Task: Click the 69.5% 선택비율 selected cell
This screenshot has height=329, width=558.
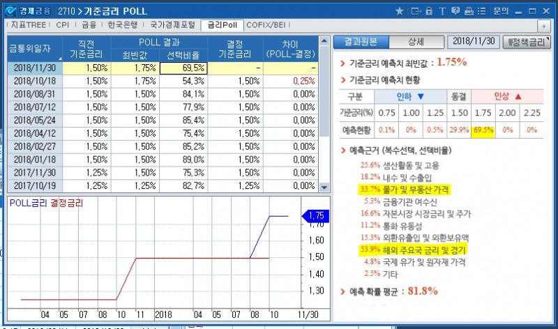Action: coord(183,68)
